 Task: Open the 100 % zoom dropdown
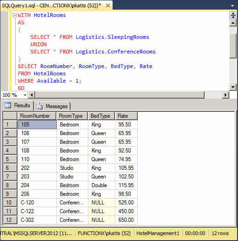coord(25,95)
